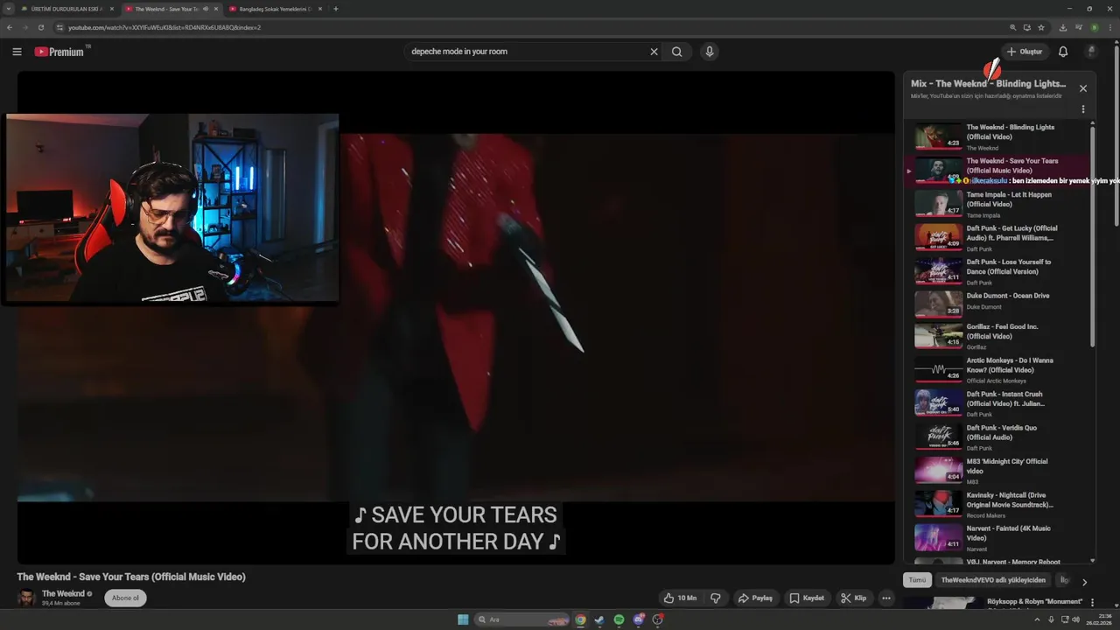View site information icon in address bar
Screen dimensions: 1120x630
[59, 27]
